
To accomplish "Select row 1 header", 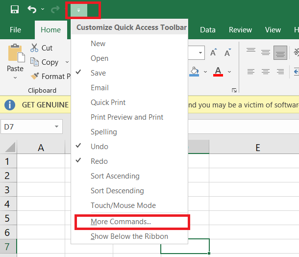I will coord(8,161).
